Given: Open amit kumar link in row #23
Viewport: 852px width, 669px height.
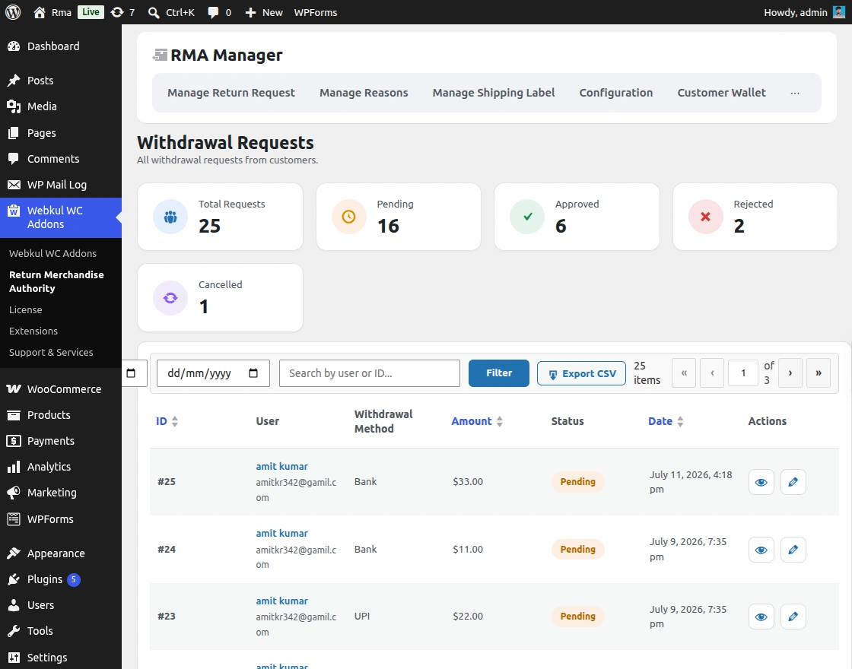Looking at the screenshot, I should tap(281, 601).
